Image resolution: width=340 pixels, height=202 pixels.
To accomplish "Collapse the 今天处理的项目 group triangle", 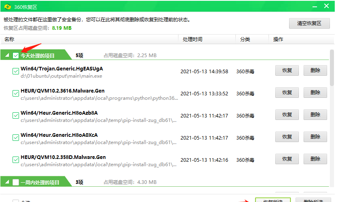I will pos(8,56).
